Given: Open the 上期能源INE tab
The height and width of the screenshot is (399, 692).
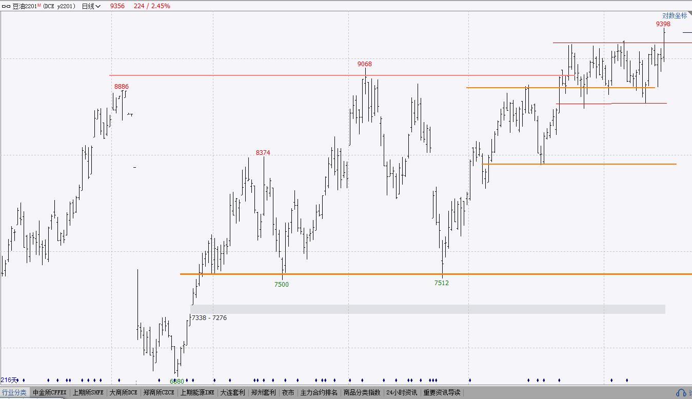Looking at the screenshot, I should (197, 392).
